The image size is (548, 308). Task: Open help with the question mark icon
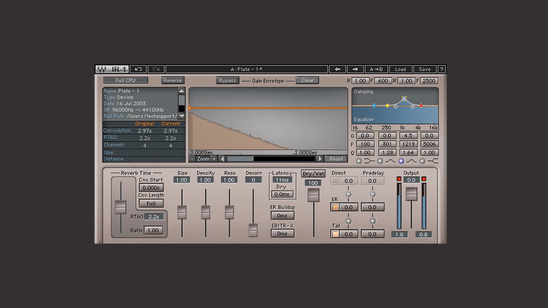pyautogui.click(x=442, y=69)
